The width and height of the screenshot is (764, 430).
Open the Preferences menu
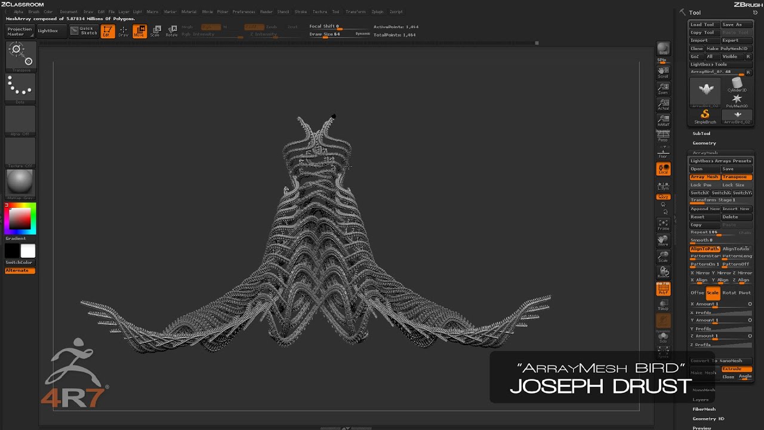[x=244, y=11]
